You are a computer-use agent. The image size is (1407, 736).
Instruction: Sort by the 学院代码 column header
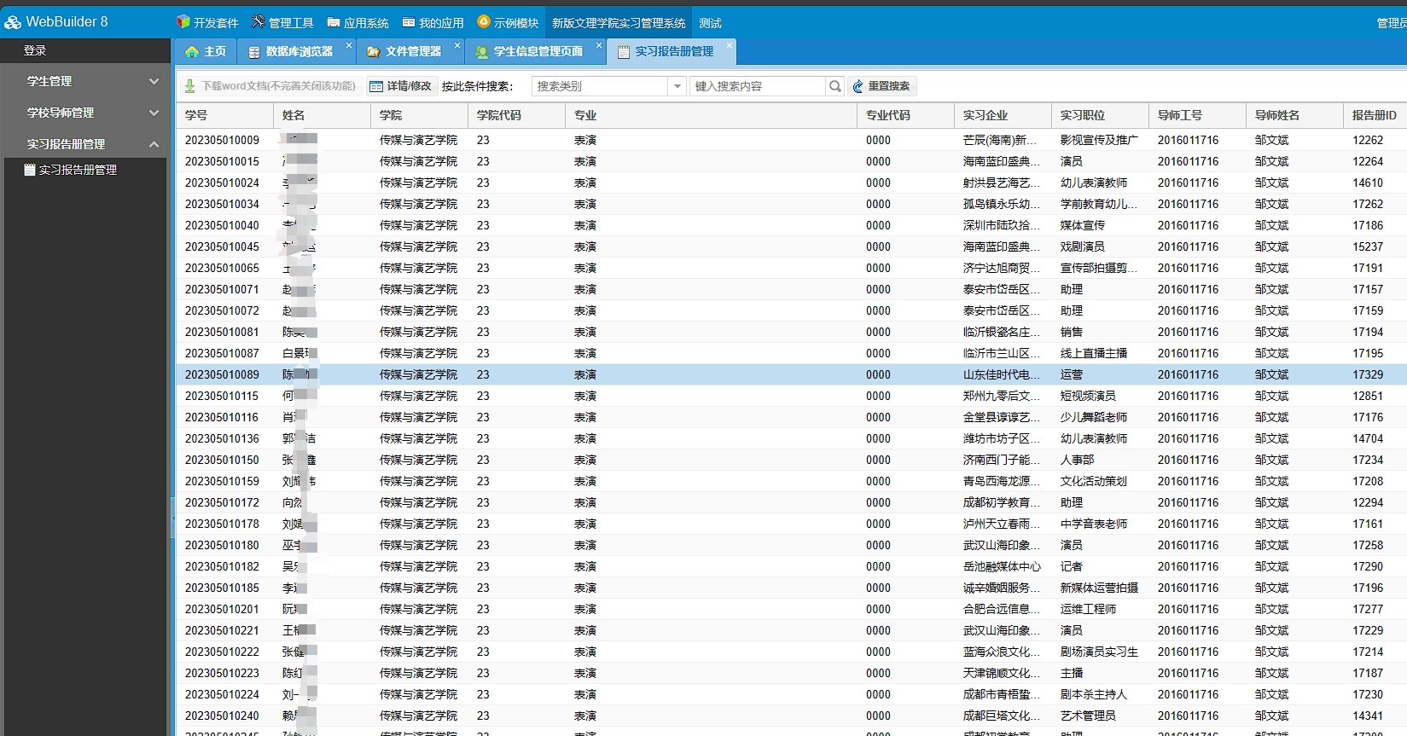(516, 115)
